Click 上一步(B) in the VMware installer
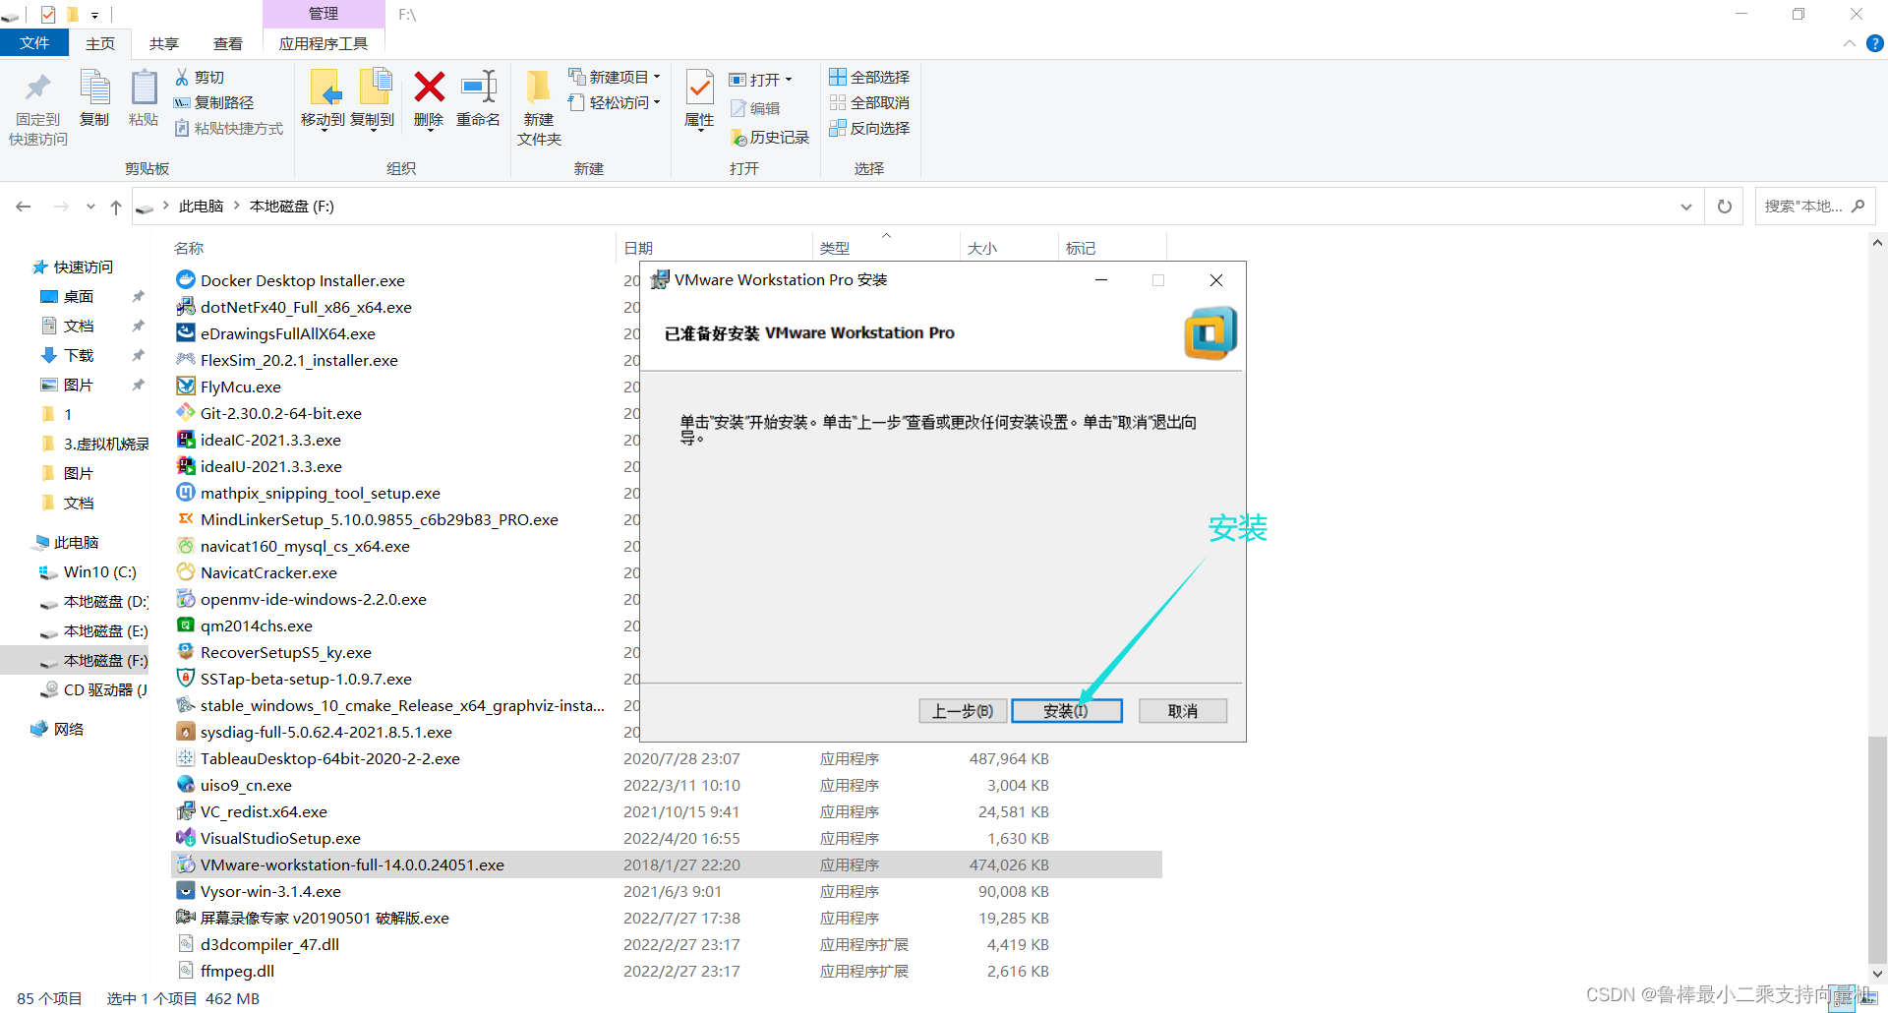Viewport: 1888px width, 1013px height. [963, 711]
